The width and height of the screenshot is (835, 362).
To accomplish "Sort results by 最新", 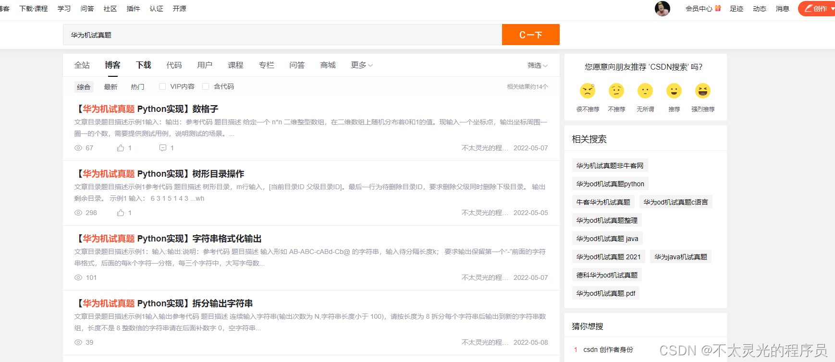I will point(111,87).
